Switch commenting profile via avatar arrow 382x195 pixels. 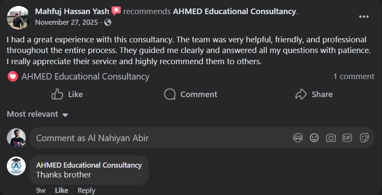(23, 144)
